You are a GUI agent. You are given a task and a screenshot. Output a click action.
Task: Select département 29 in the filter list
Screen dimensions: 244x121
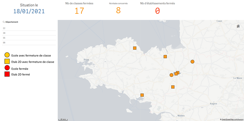pyautogui.click(x=29, y=33)
